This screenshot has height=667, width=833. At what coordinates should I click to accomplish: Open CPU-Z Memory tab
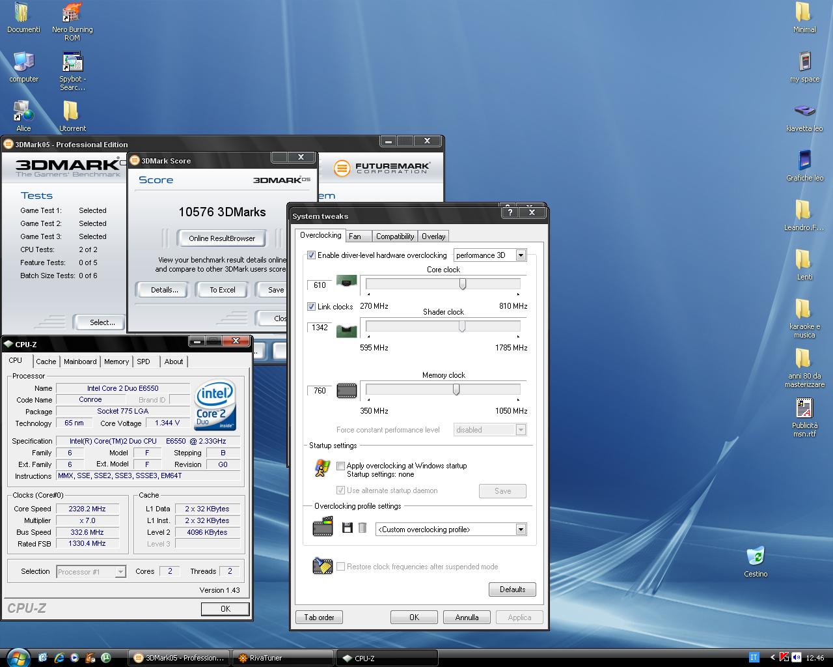coord(116,362)
